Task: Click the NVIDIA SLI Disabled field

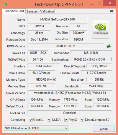Action: point(70,113)
